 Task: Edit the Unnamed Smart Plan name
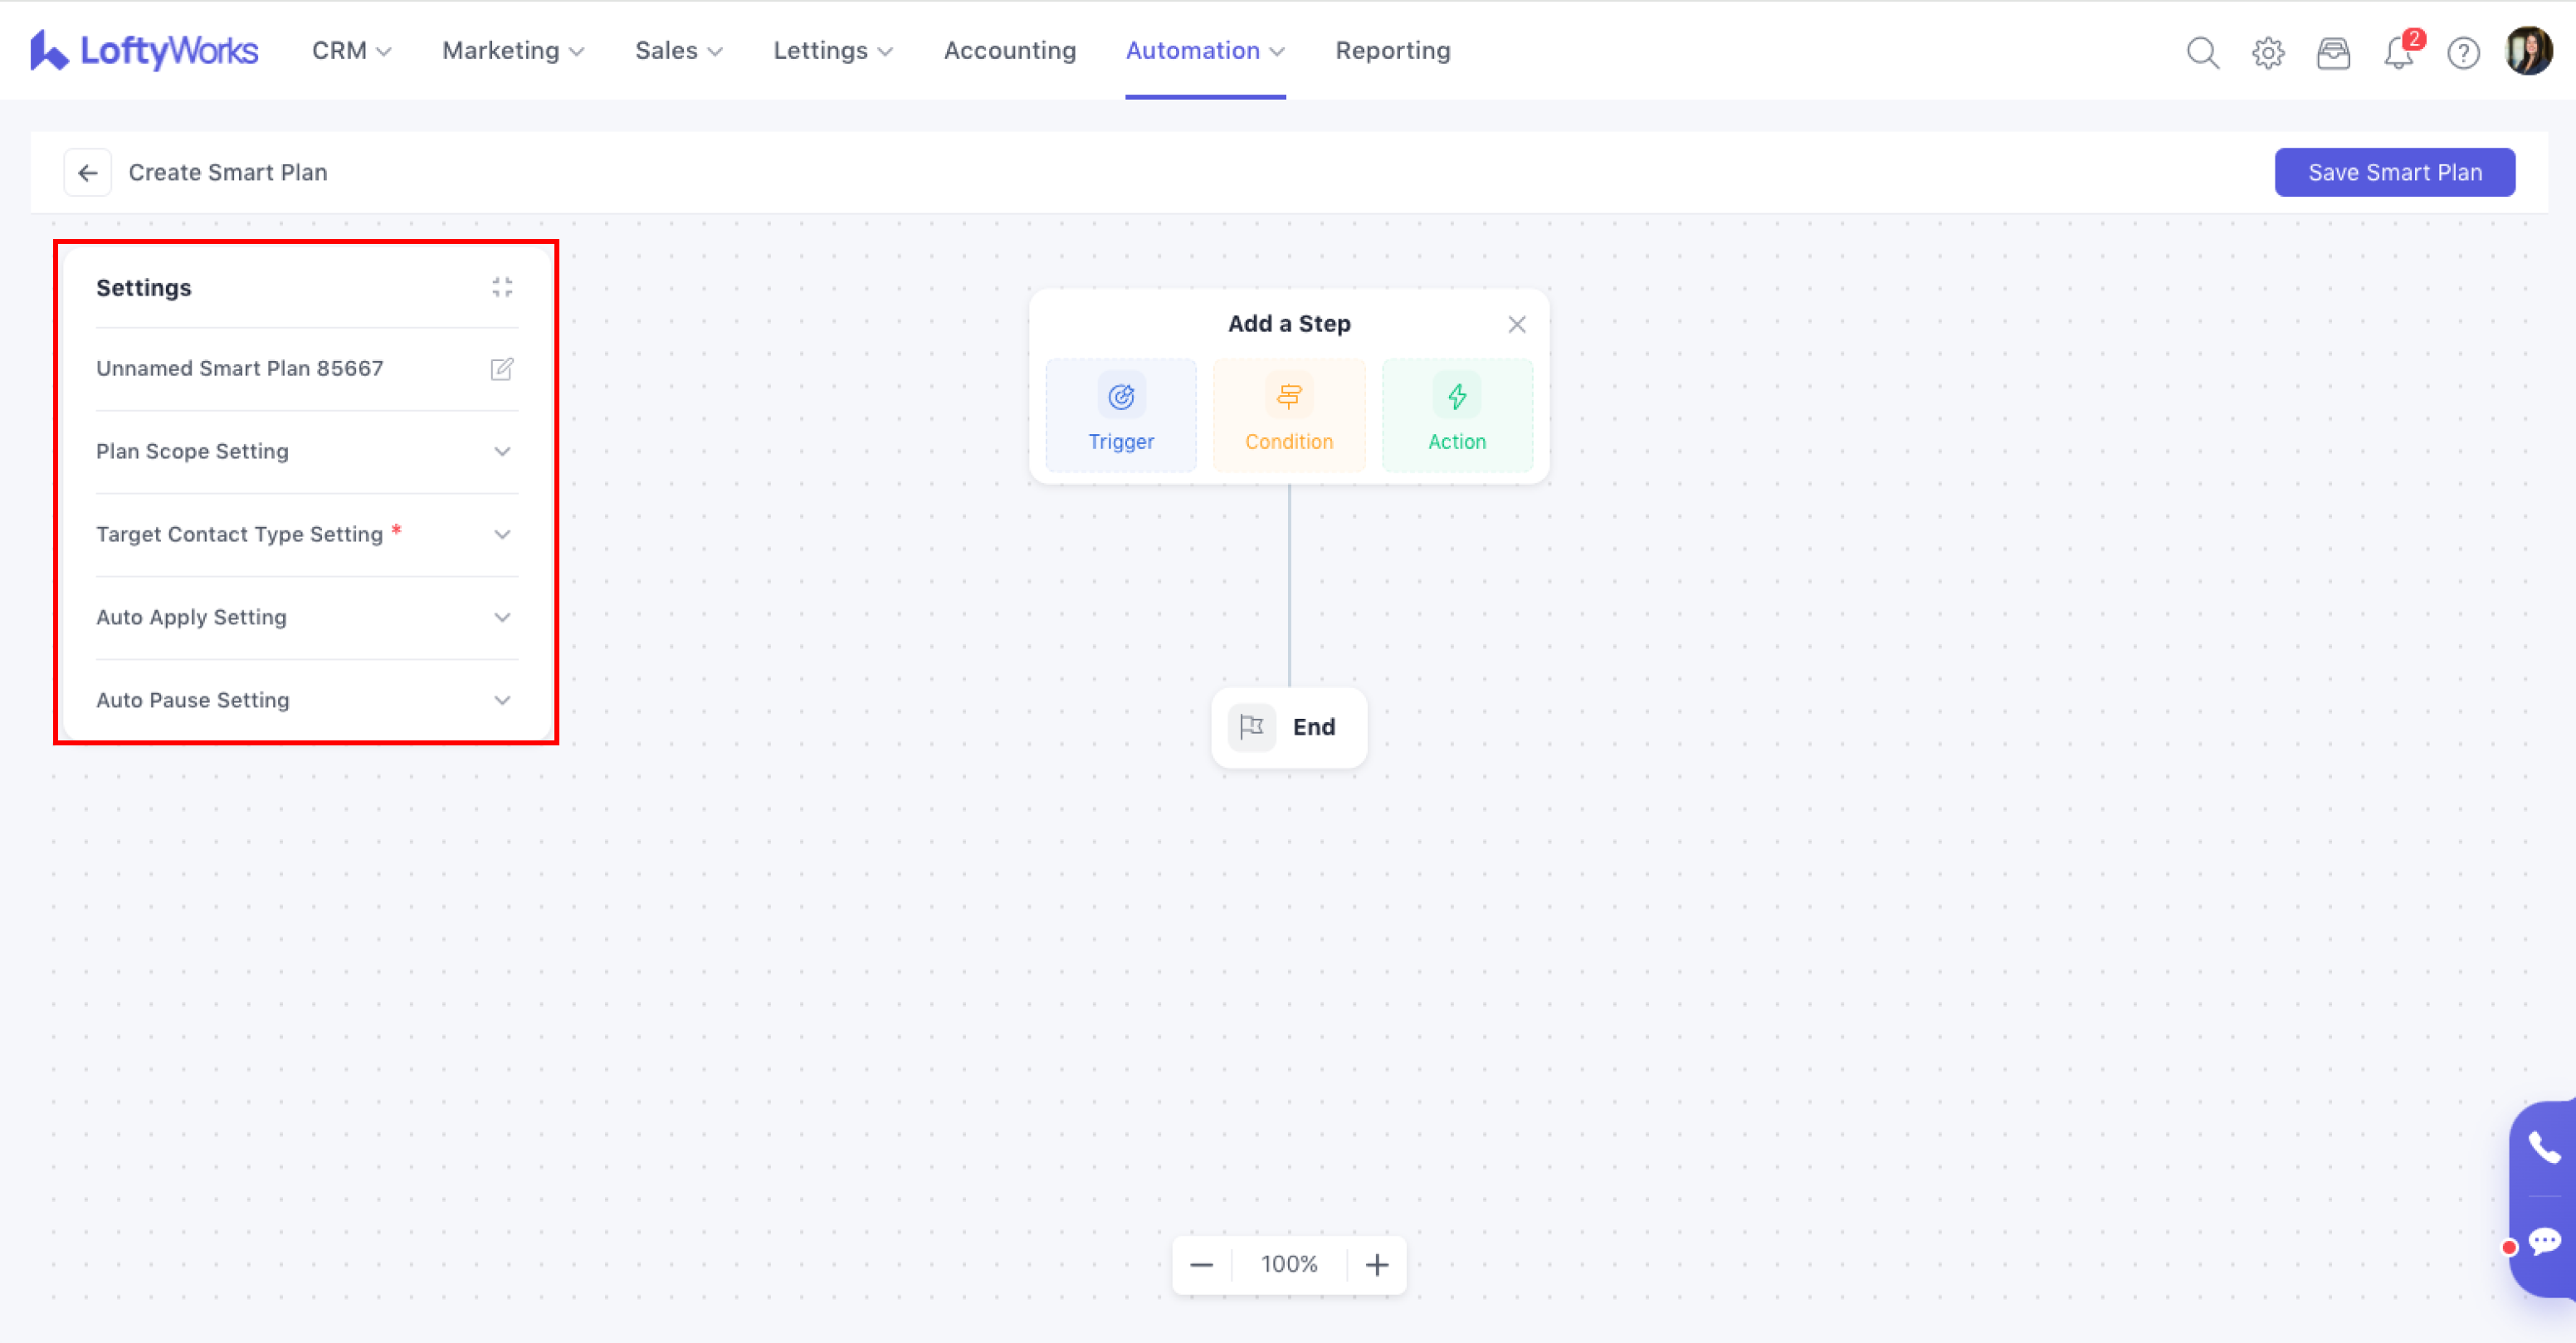pyautogui.click(x=502, y=369)
